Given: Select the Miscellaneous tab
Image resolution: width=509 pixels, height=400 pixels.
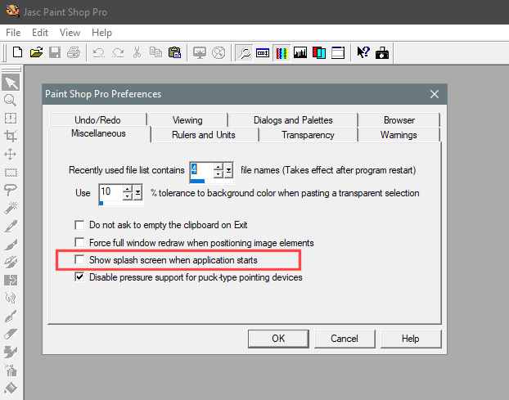Looking at the screenshot, I should click(98, 133).
